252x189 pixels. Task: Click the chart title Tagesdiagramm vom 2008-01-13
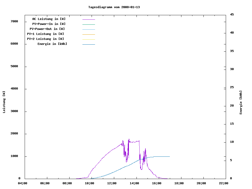point(114,7)
